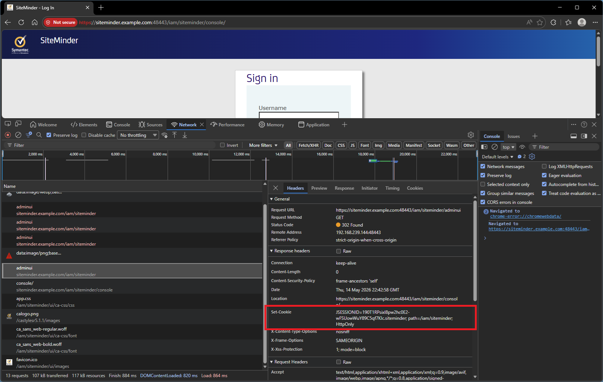
Task: Open the Issues drawer tab
Action: coord(514,136)
